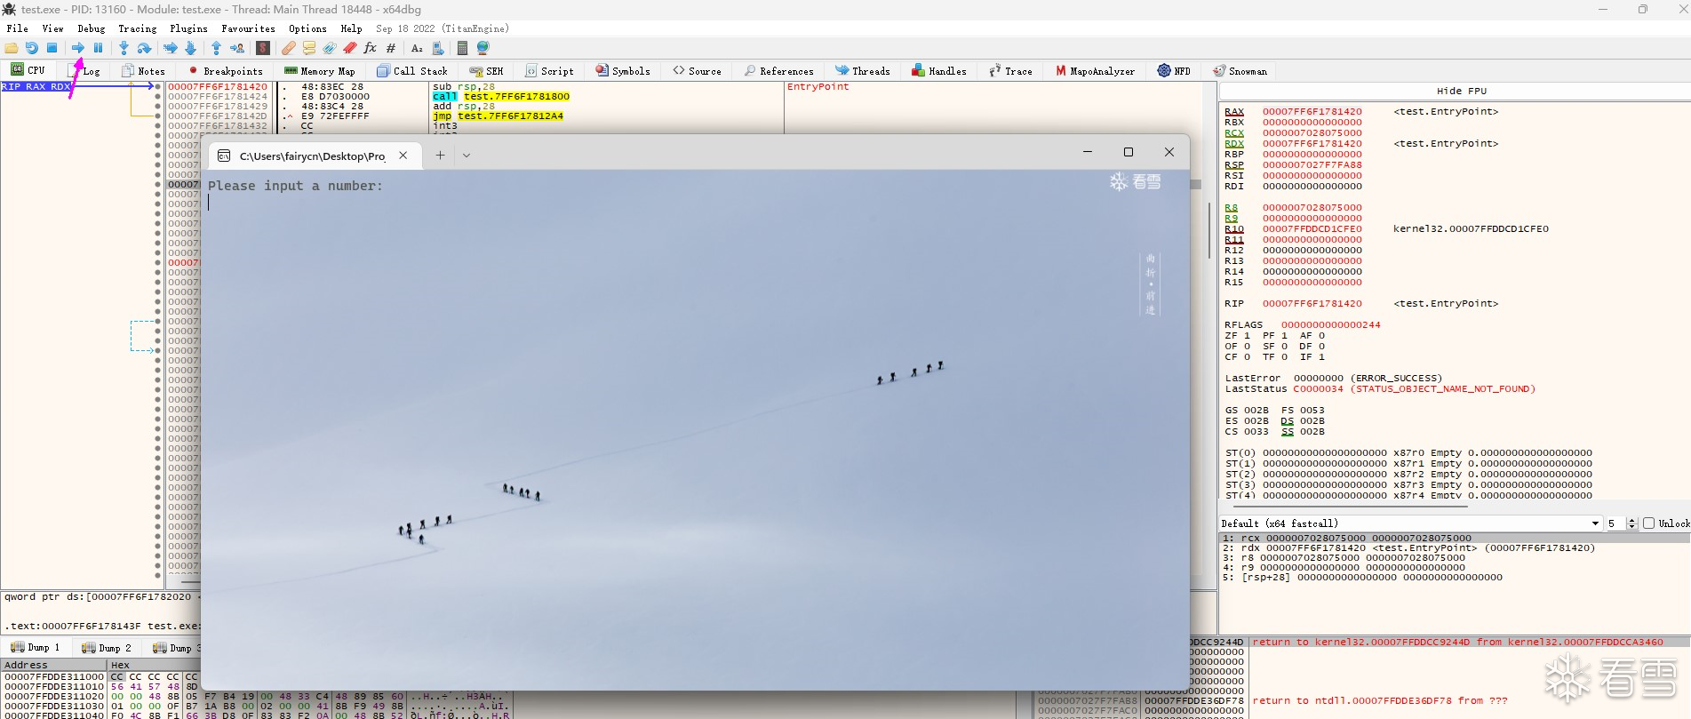Screen dimensions: 1691x719
Task: Open the Patches bandage icon
Action: tap(289, 48)
